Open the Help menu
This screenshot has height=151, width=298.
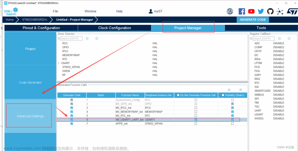(x=119, y=11)
